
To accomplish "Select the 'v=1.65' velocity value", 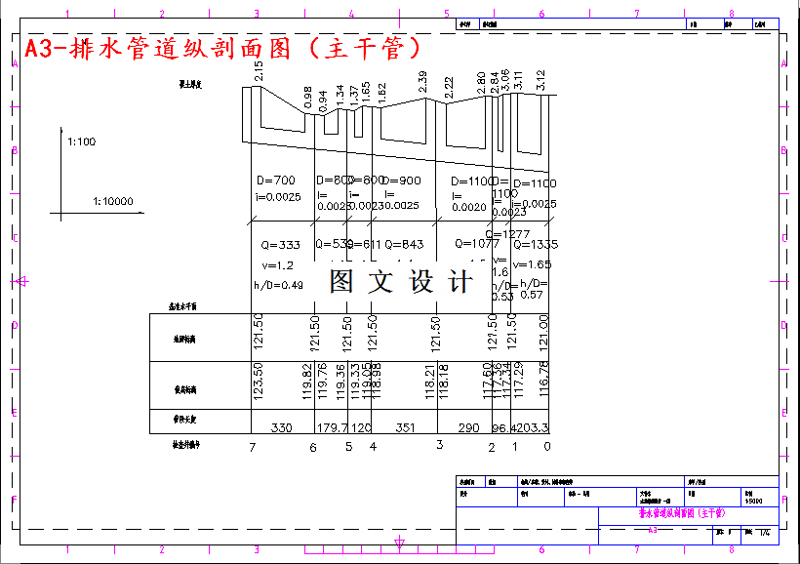I will click(x=532, y=264).
